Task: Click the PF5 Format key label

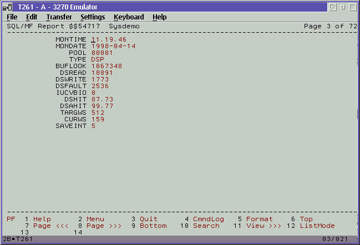Action: click(260, 219)
